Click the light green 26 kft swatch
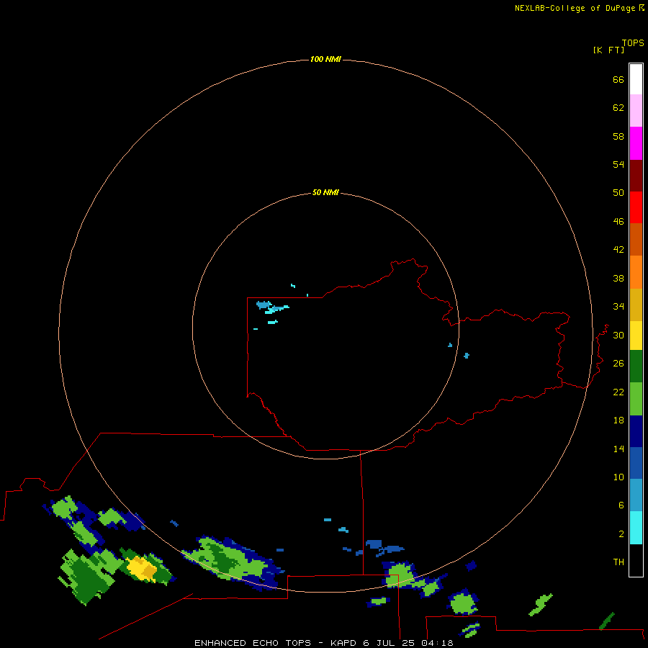Screen dimensions: 648x648 636,399
